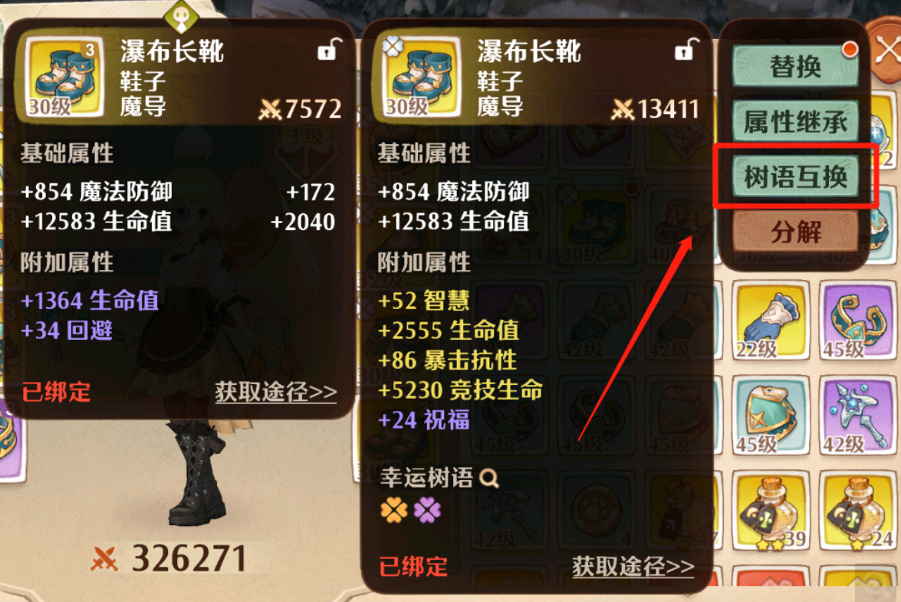This screenshot has height=602, width=901.
Task: Select the level 45 teal shield item
Action: 771,416
